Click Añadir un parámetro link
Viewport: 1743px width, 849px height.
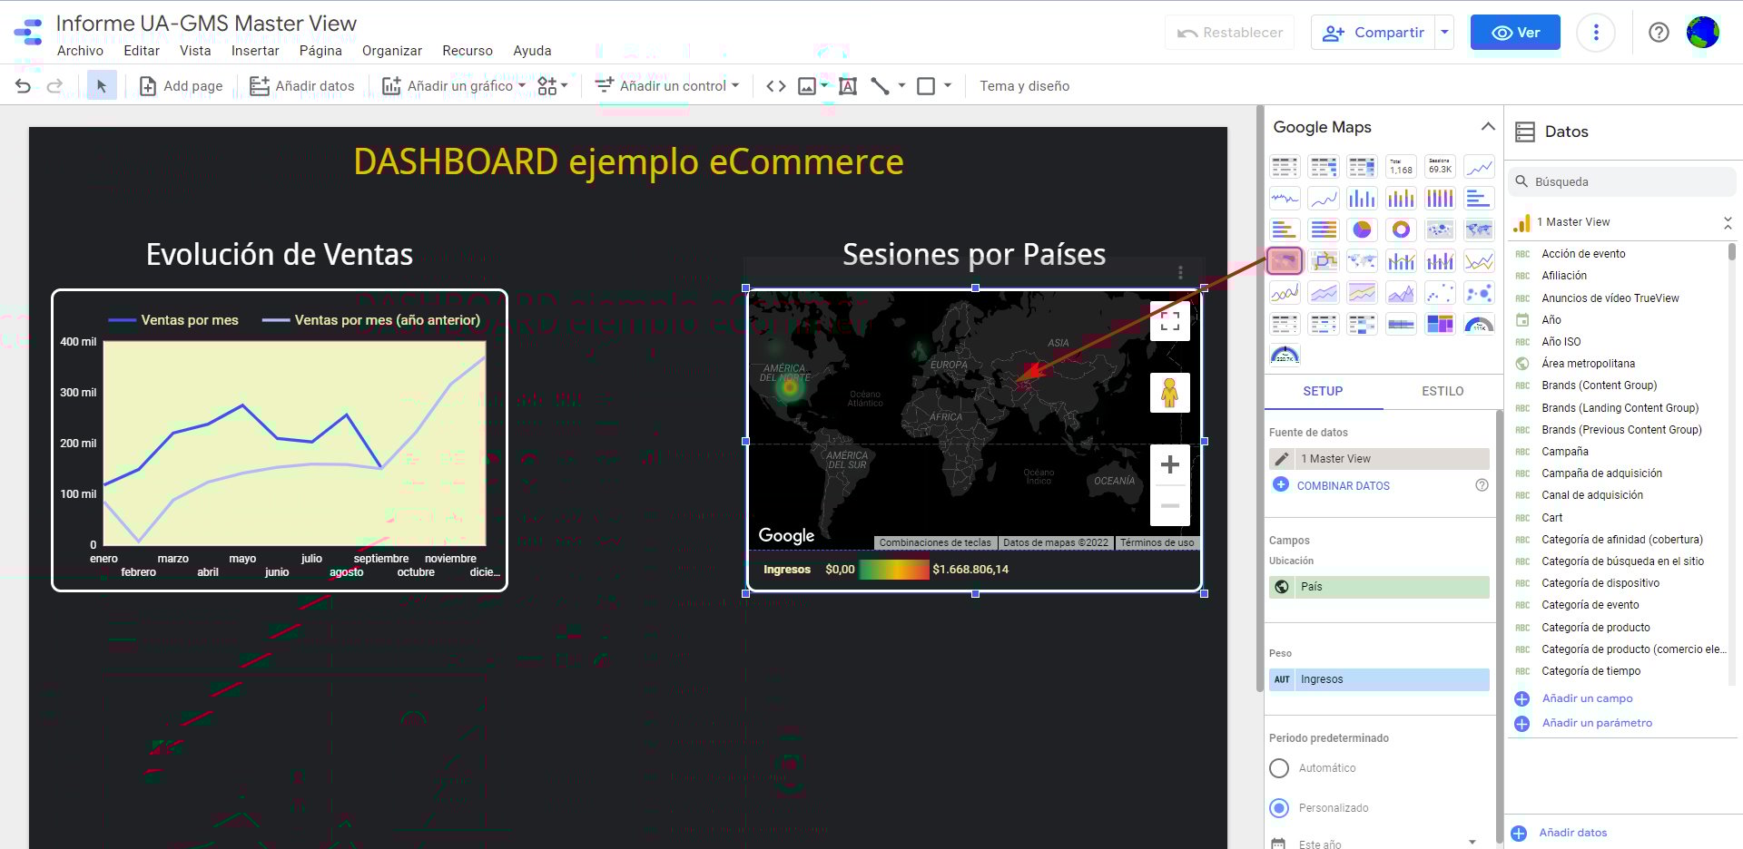[x=1597, y=723]
